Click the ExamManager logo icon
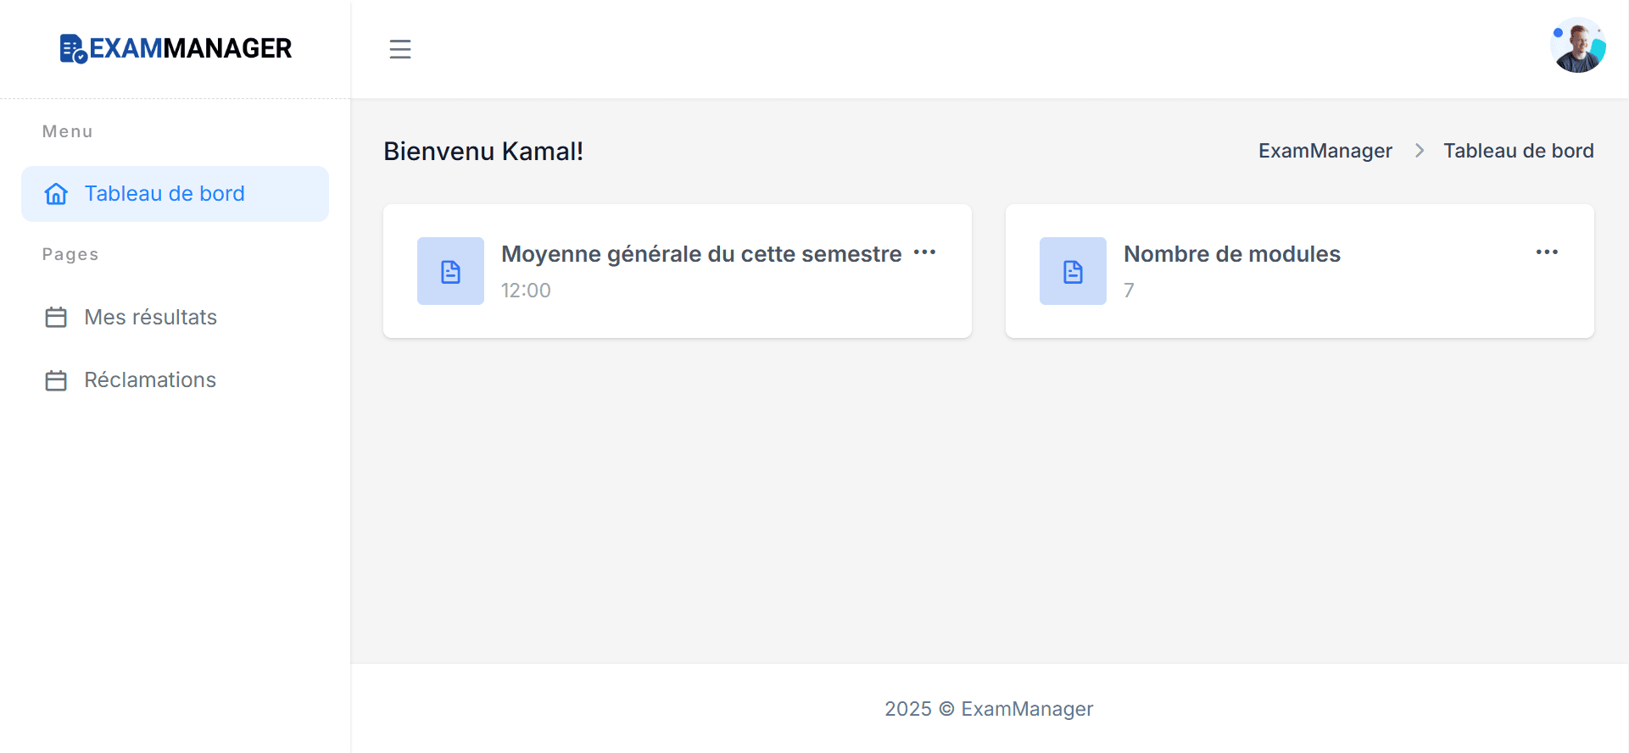Screen dimensions: 1629x753 coord(73,49)
